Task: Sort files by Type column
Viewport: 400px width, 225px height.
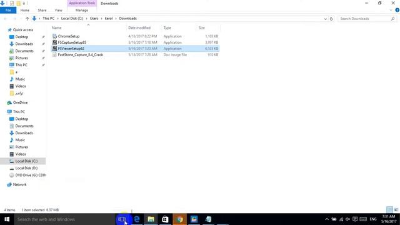Action: click(x=167, y=27)
